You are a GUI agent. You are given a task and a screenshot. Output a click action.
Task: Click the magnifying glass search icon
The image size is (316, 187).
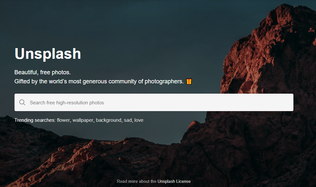point(22,102)
